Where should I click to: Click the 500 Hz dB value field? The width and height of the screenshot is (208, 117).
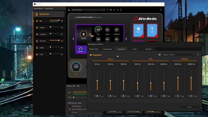point(137,96)
